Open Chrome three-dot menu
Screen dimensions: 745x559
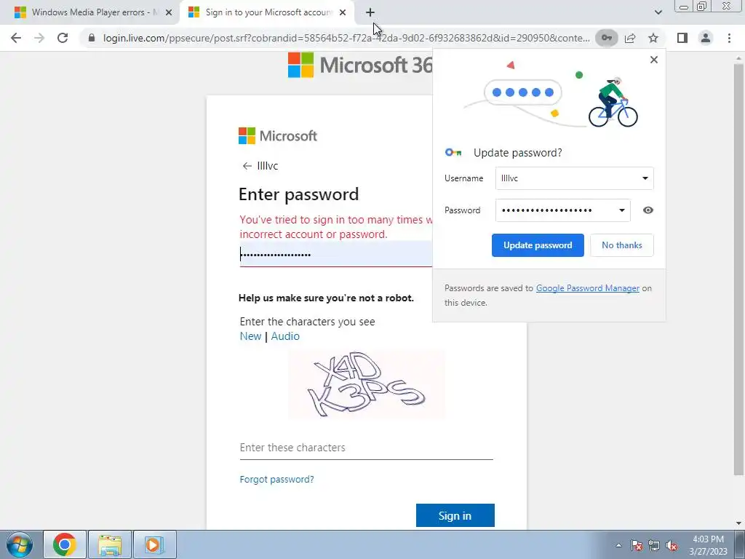(x=729, y=38)
